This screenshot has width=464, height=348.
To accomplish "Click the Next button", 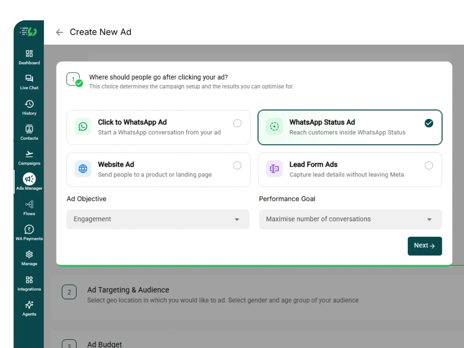I will click(x=425, y=246).
